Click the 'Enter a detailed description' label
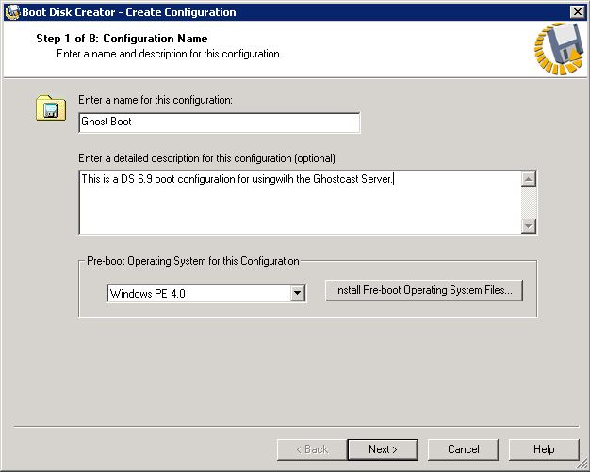590x472 pixels. coord(207,158)
